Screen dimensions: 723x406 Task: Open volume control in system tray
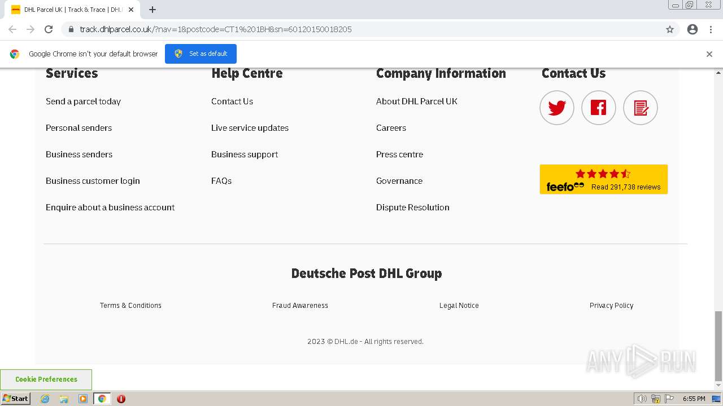[x=642, y=399]
